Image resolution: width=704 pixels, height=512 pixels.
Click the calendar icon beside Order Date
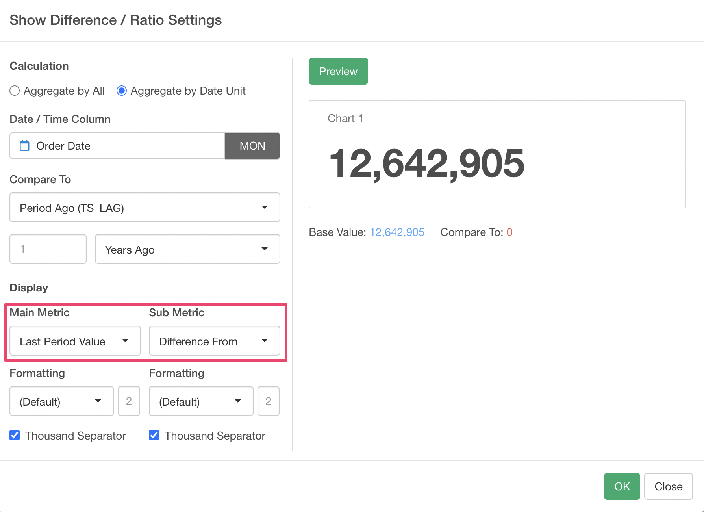coord(24,146)
